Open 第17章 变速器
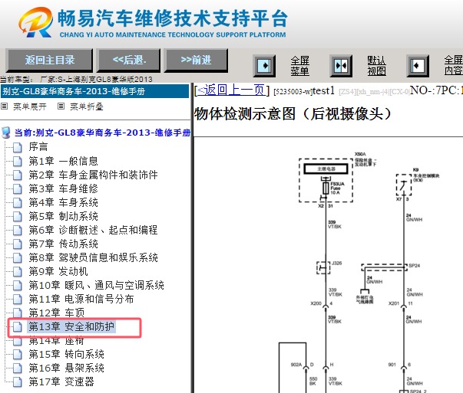 [61, 382]
